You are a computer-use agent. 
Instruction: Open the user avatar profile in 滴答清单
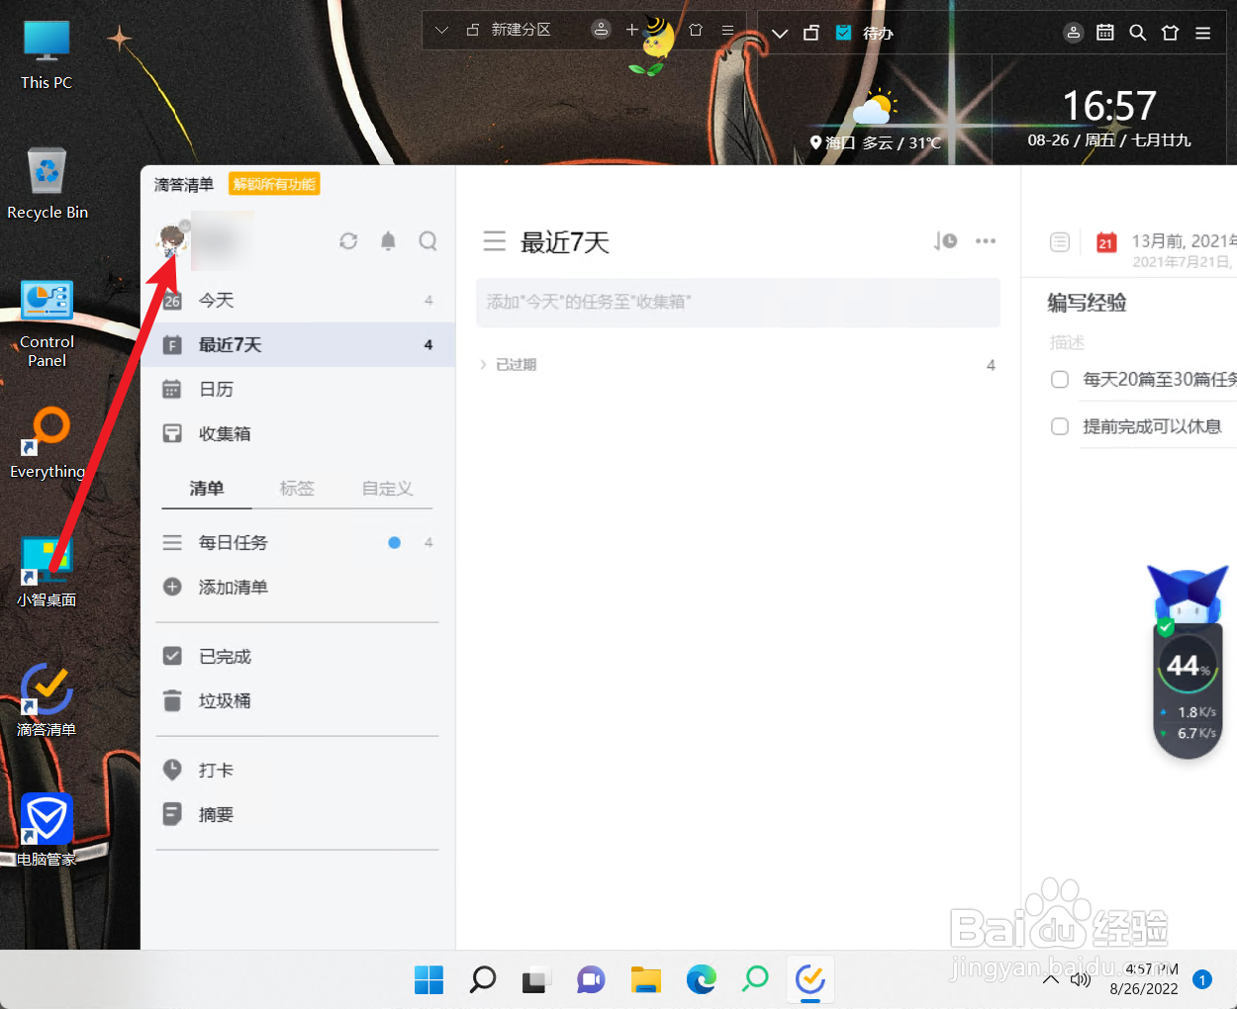[172, 239]
